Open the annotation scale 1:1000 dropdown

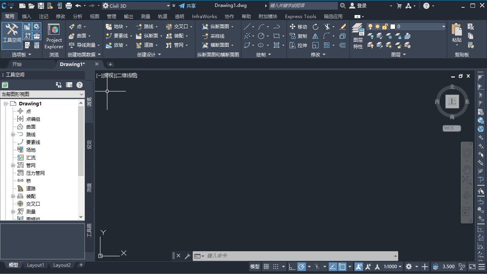[x=392, y=267]
